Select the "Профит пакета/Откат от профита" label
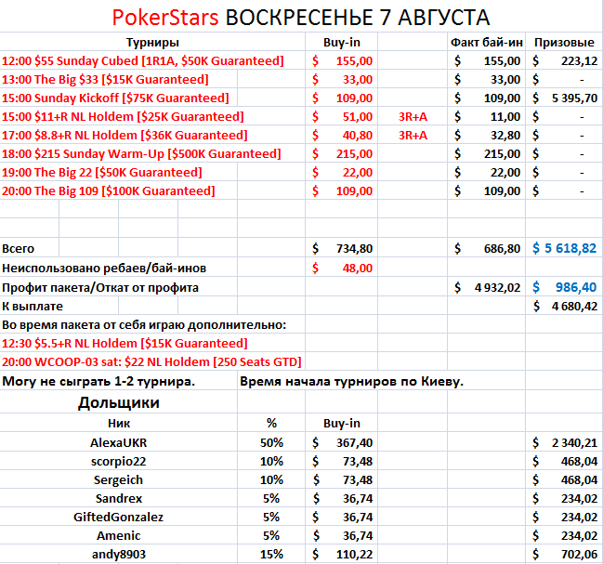Screen dimensions: 603x564 click(100, 287)
